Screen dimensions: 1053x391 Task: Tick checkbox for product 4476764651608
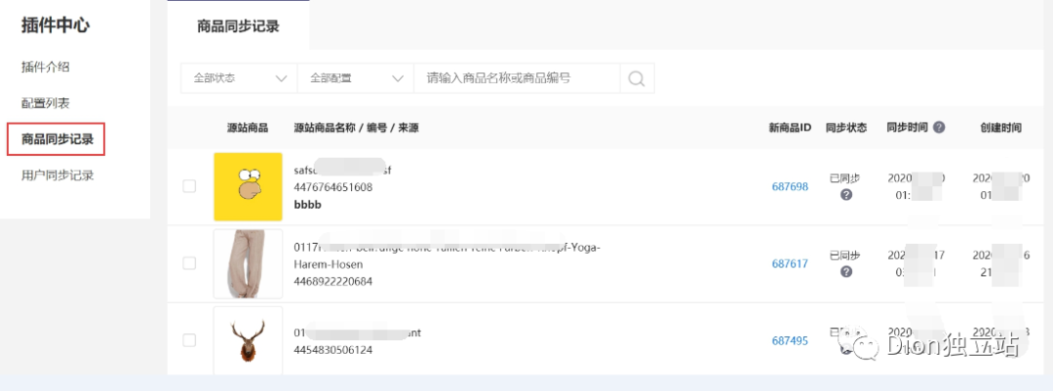tap(189, 186)
